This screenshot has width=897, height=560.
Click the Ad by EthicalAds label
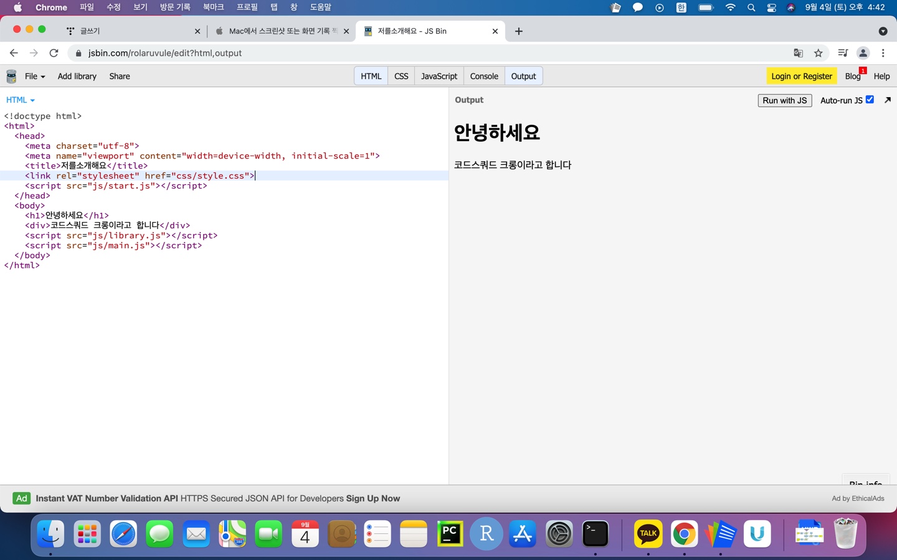point(858,498)
